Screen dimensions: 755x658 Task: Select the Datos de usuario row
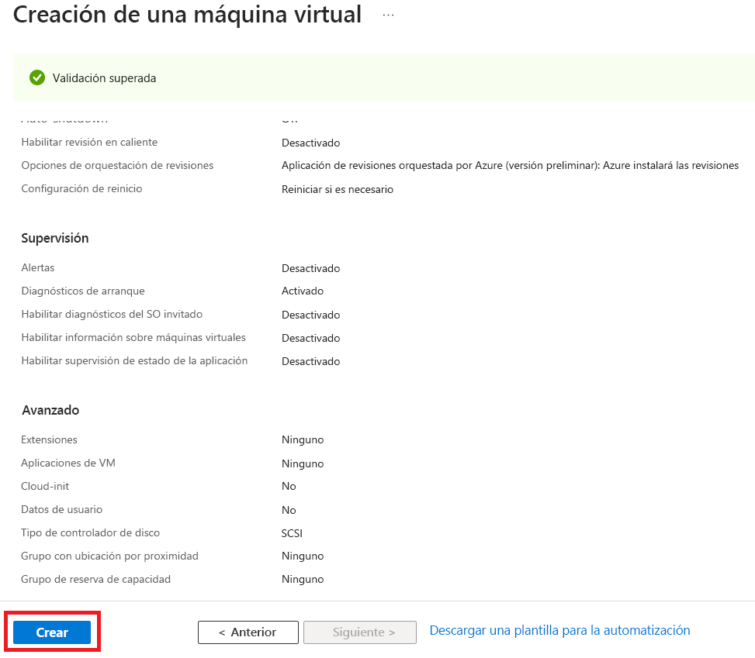tap(62, 509)
